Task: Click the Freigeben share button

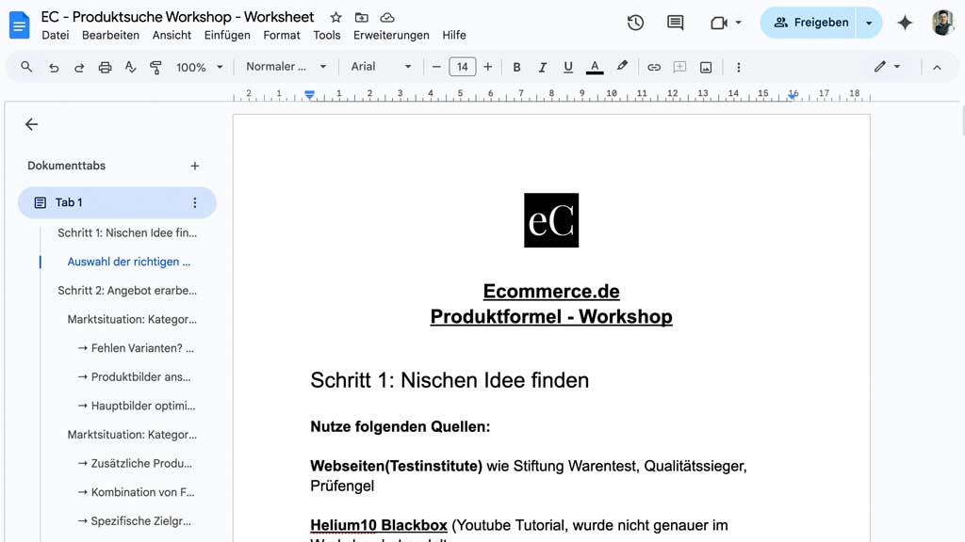Action: click(809, 23)
